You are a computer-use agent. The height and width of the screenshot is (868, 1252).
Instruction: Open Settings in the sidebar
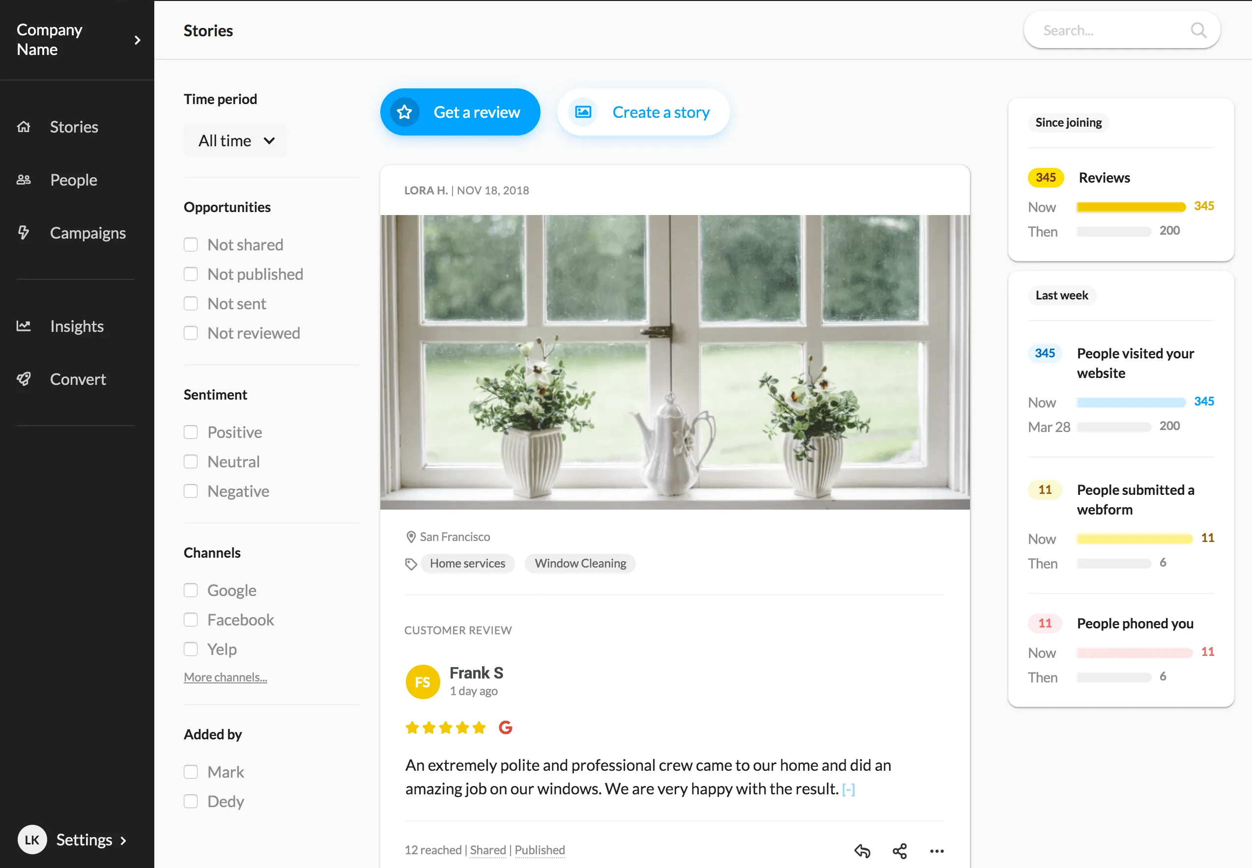coord(85,840)
